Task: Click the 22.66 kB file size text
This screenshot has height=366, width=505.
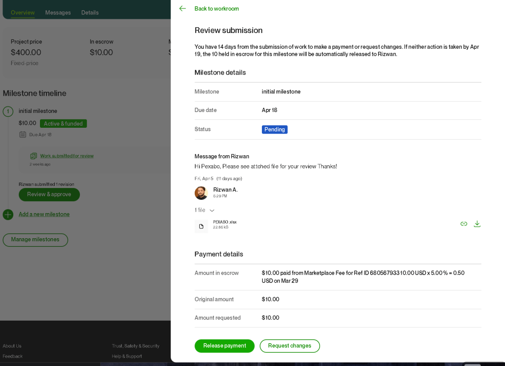Action: click(220, 227)
